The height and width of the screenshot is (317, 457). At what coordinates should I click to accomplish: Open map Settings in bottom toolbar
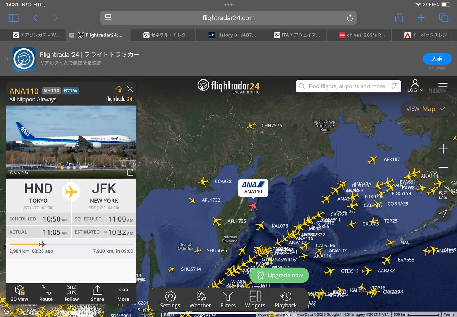(x=170, y=300)
